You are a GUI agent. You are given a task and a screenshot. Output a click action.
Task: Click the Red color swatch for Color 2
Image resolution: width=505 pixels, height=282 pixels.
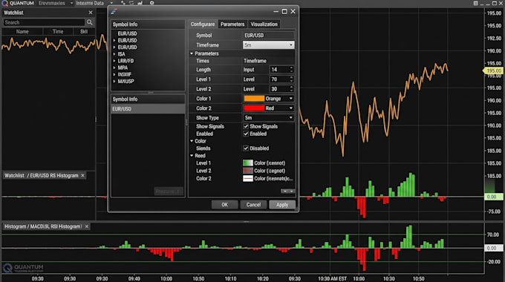(254, 108)
